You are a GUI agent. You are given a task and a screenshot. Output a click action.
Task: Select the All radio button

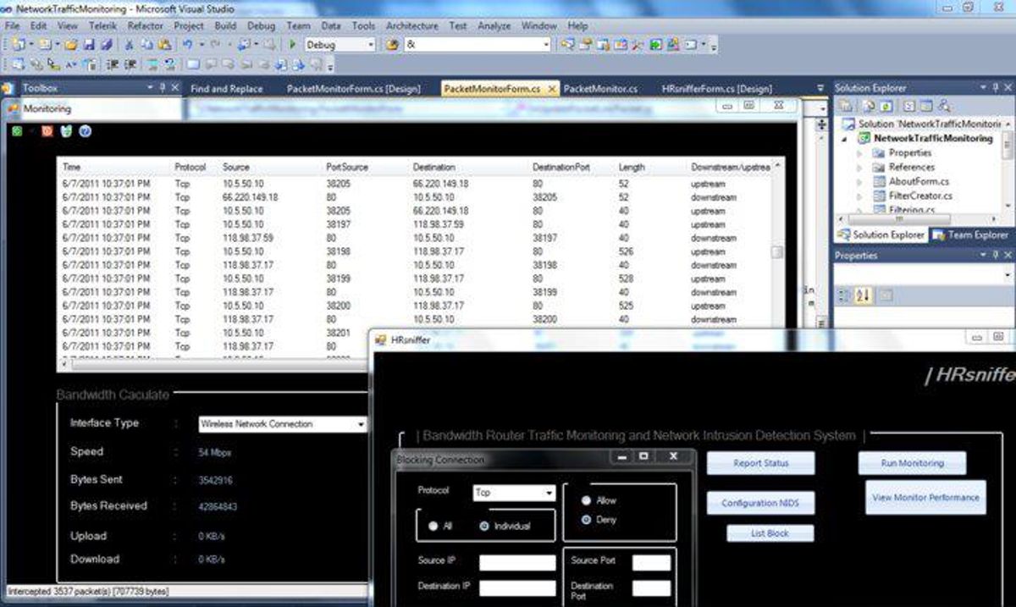[x=433, y=526]
